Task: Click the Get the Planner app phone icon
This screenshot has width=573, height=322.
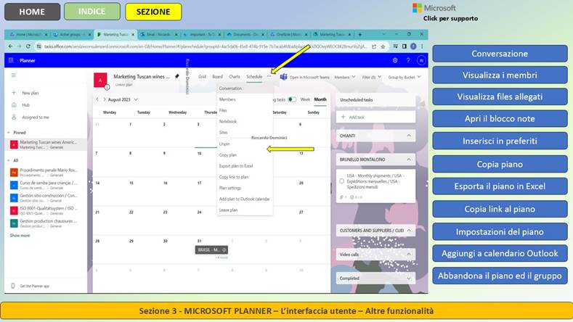Action: click(x=13, y=286)
